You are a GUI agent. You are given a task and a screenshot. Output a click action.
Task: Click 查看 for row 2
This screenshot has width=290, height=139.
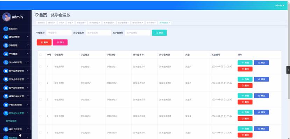pyautogui.click(x=245, y=79)
